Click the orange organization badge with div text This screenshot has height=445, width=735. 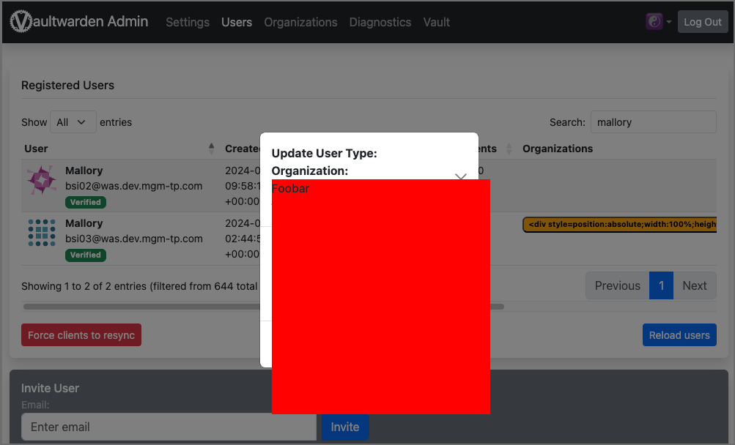tap(619, 225)
